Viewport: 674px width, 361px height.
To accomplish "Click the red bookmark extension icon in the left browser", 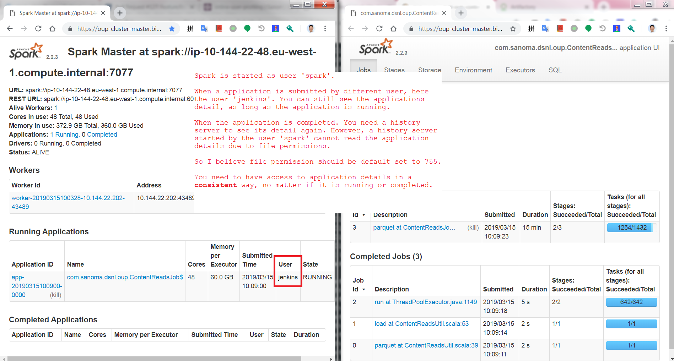I will 219,29.
